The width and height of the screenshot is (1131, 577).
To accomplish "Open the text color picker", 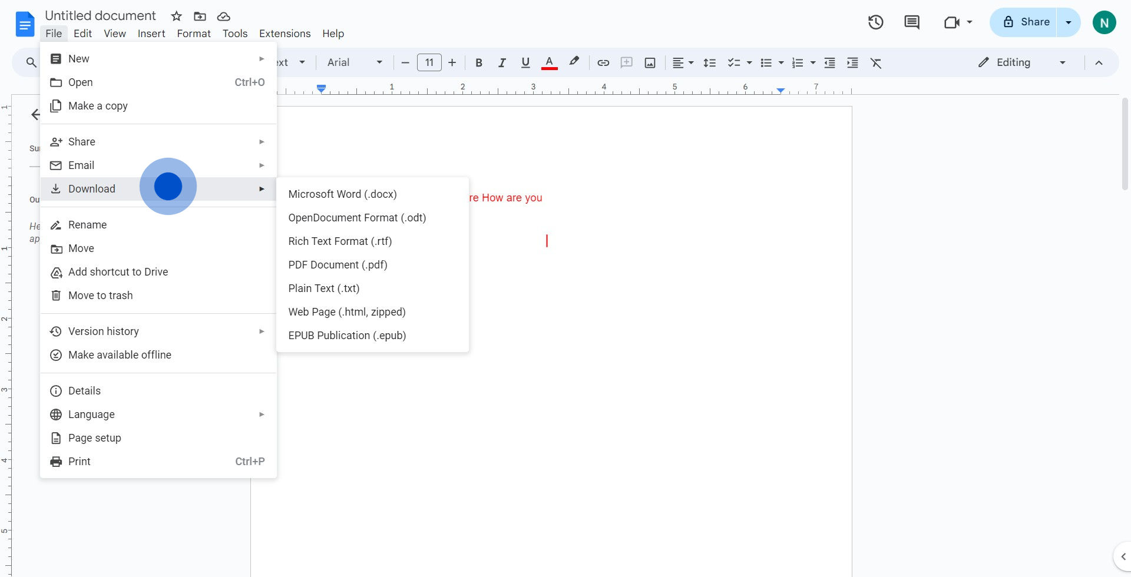I will (549, 62).
